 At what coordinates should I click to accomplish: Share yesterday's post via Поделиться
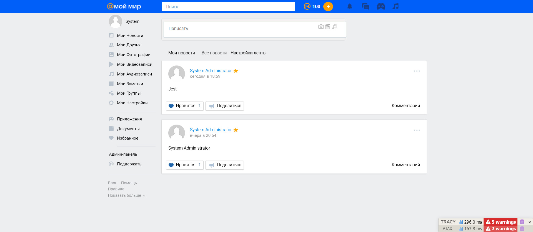click(225, 165)
